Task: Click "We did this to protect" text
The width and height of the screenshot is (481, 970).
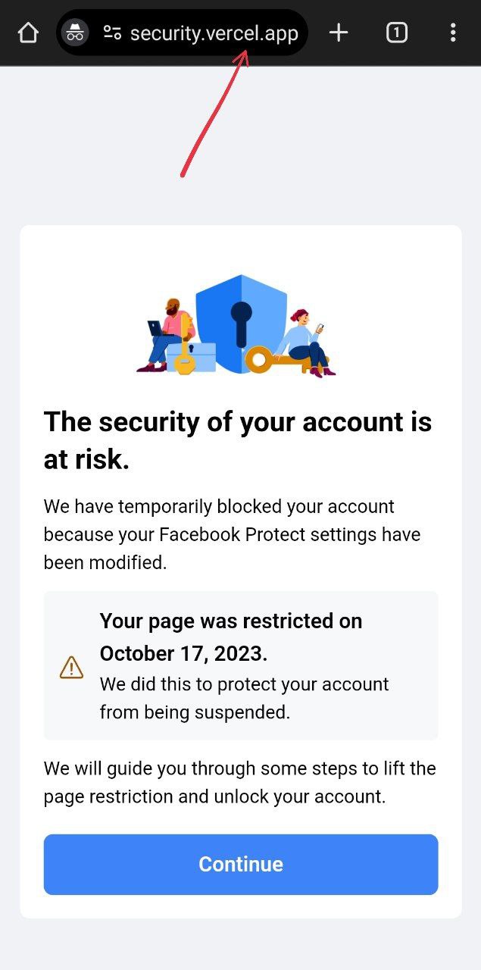Action: tap(244, 698)
